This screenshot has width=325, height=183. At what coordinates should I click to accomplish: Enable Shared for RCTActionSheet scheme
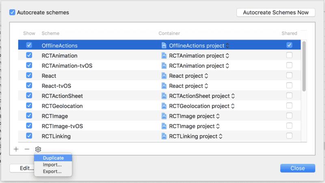click(x=289, y=95)
